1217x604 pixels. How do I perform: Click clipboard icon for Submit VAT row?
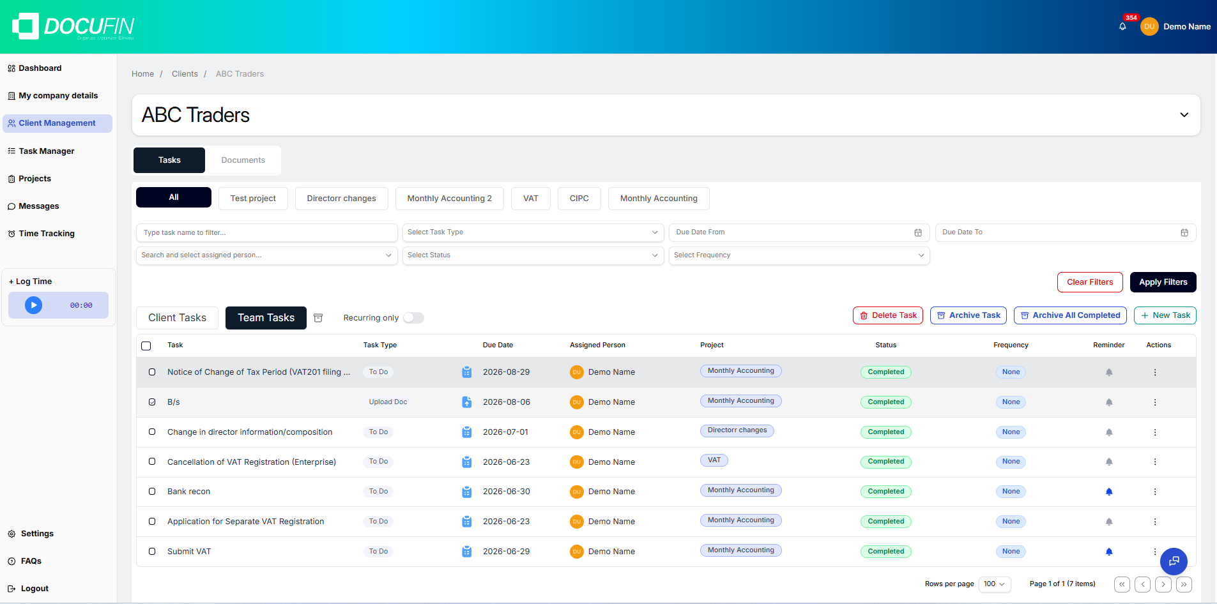tap(467, 552)
